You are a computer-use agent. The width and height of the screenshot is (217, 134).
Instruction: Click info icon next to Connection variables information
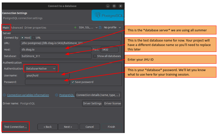(x=4, y=95)
